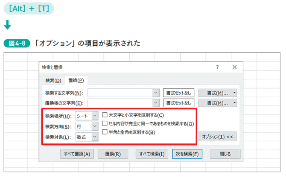Close the 検索と置換 dialog
Screen dimensions: 286x178
[x=235, y=67]
